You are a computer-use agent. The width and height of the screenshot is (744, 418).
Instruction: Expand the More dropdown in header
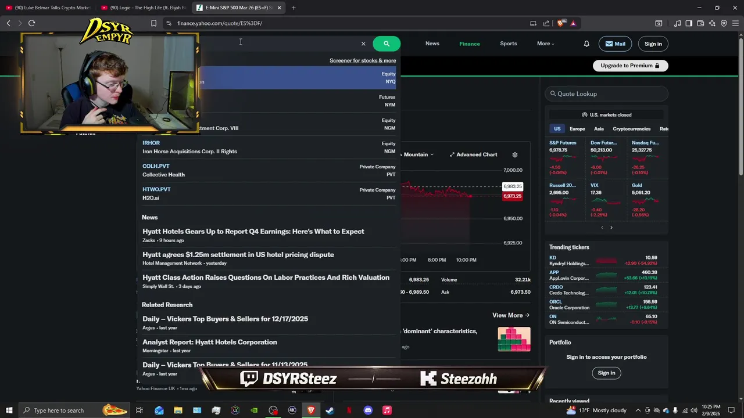pos(545,44)
